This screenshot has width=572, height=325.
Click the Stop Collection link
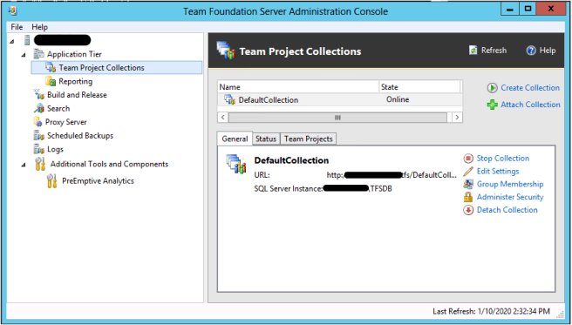[x=503, y=159]
